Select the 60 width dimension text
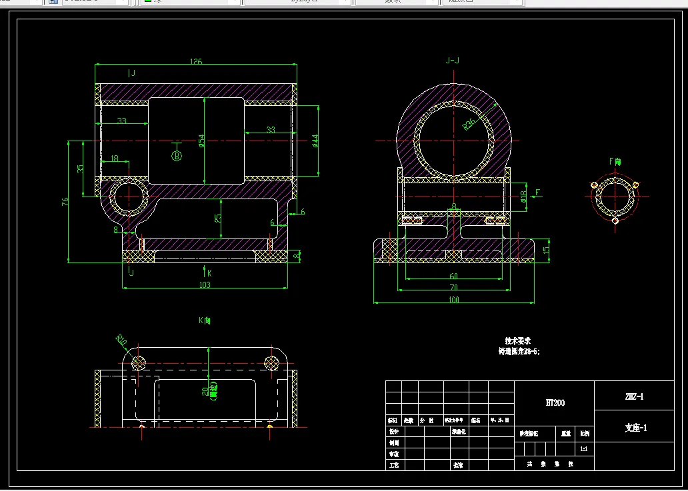 coord(454,276)
